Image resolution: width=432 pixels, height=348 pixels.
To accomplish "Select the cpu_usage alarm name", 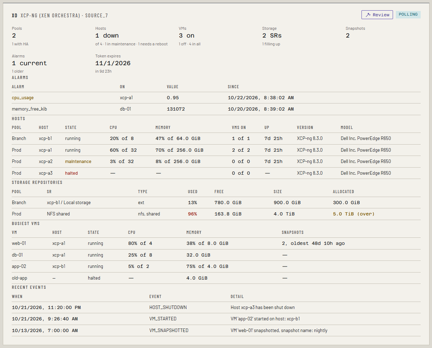I will coord(23,98).
